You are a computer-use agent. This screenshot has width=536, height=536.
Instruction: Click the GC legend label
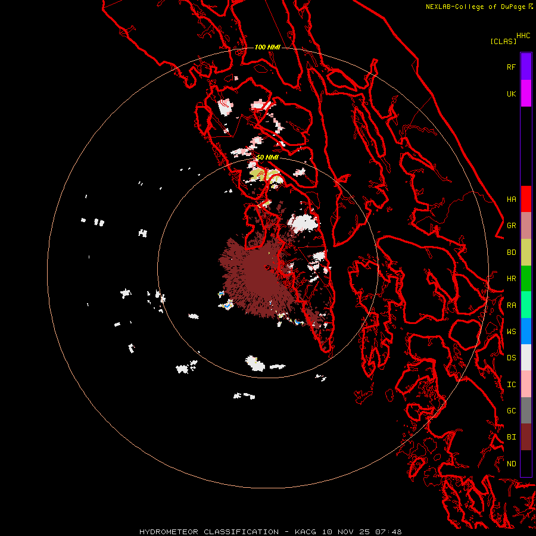[x=511, y=410]
